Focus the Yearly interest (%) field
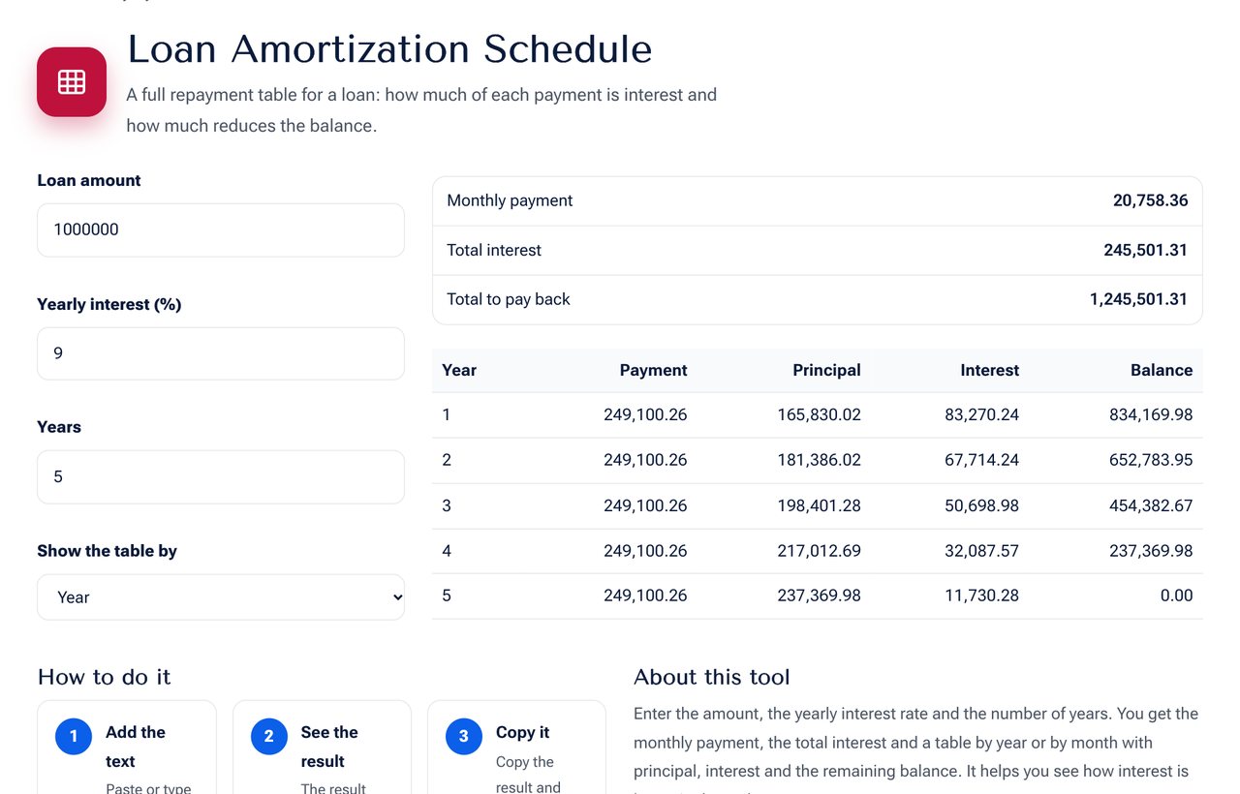 coord(221,353)
